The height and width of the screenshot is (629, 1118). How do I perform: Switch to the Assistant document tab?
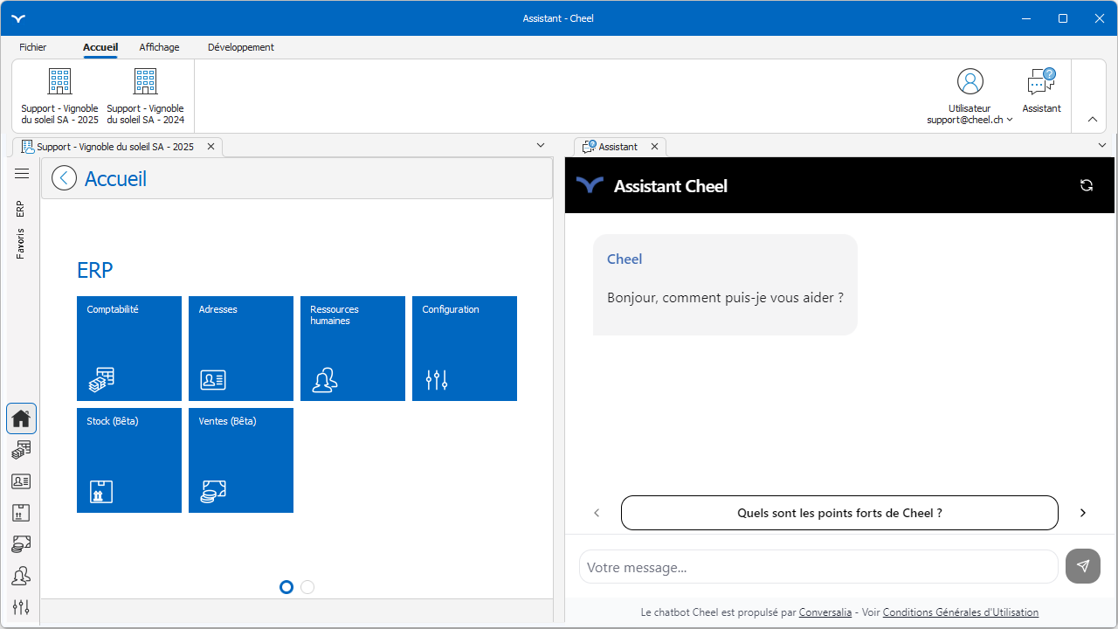point(618,147)
